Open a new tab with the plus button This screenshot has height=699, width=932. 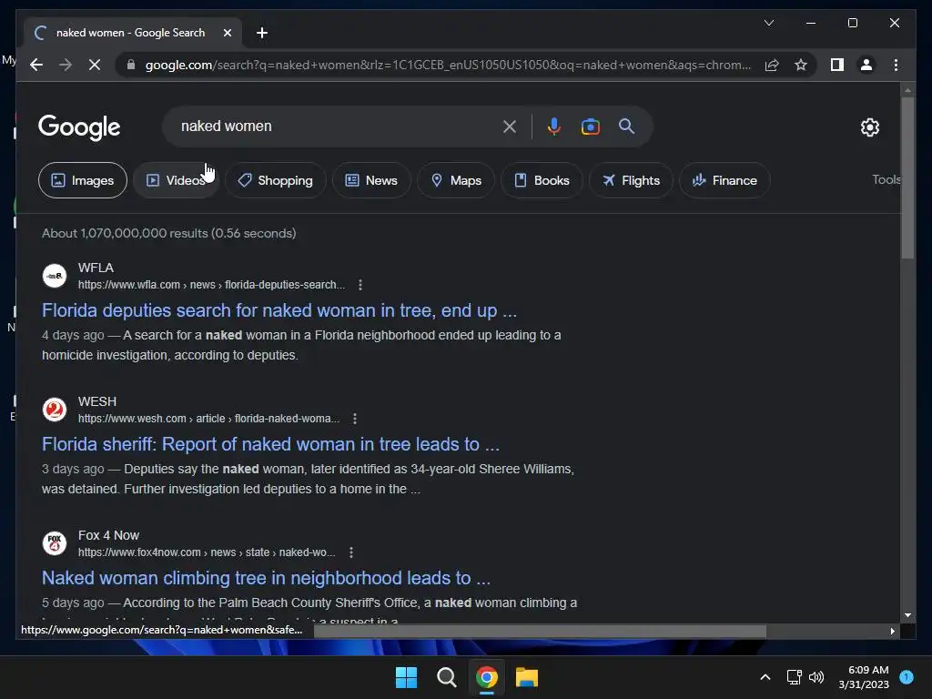[261, 33]
